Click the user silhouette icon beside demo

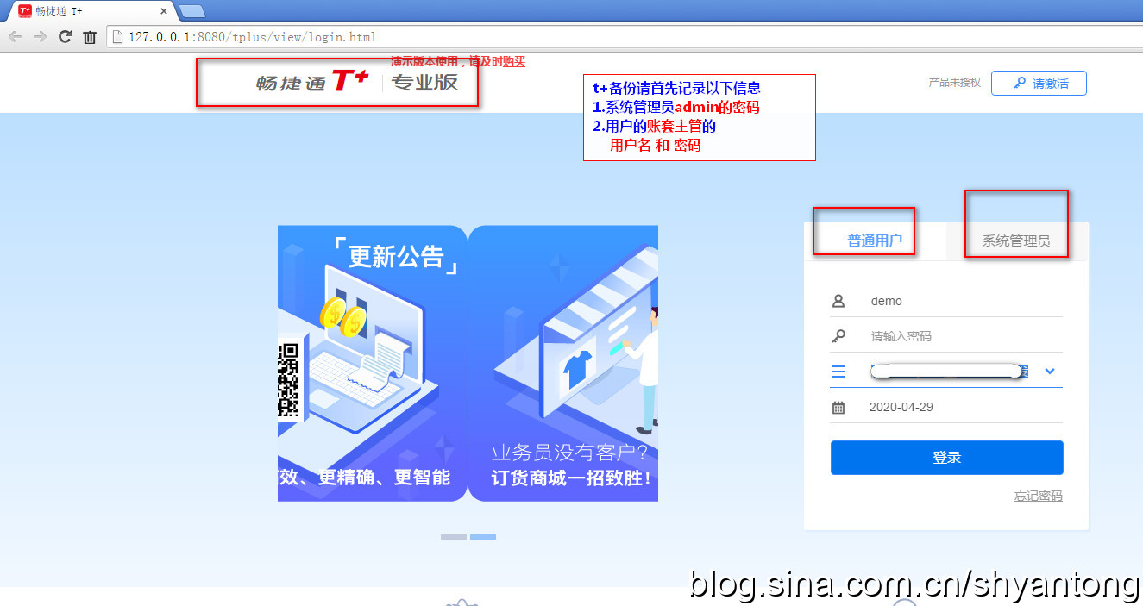tap(838, 301)
